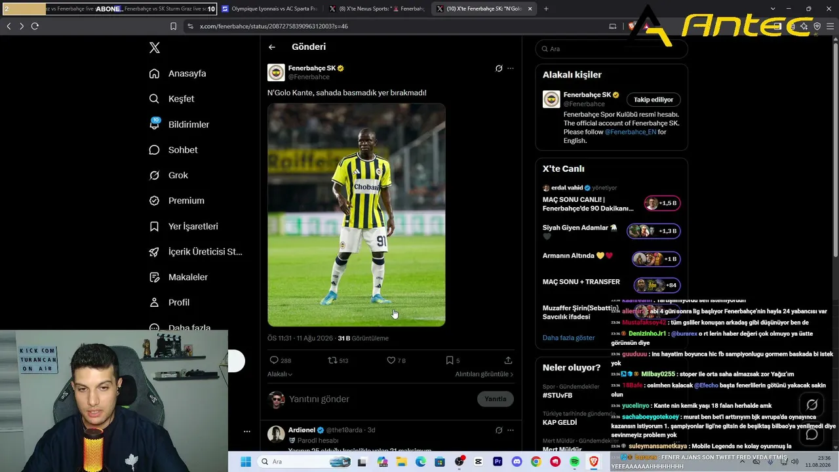Viewport: 839px width, 472px height.
Task: Open browser tab list chevron
Action: pos(773,9)
